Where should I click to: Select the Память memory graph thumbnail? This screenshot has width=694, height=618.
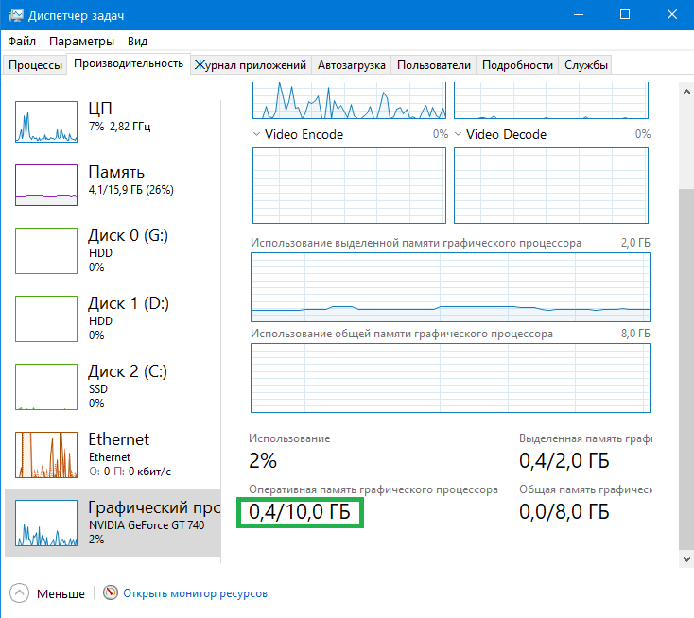pos(46,185)
